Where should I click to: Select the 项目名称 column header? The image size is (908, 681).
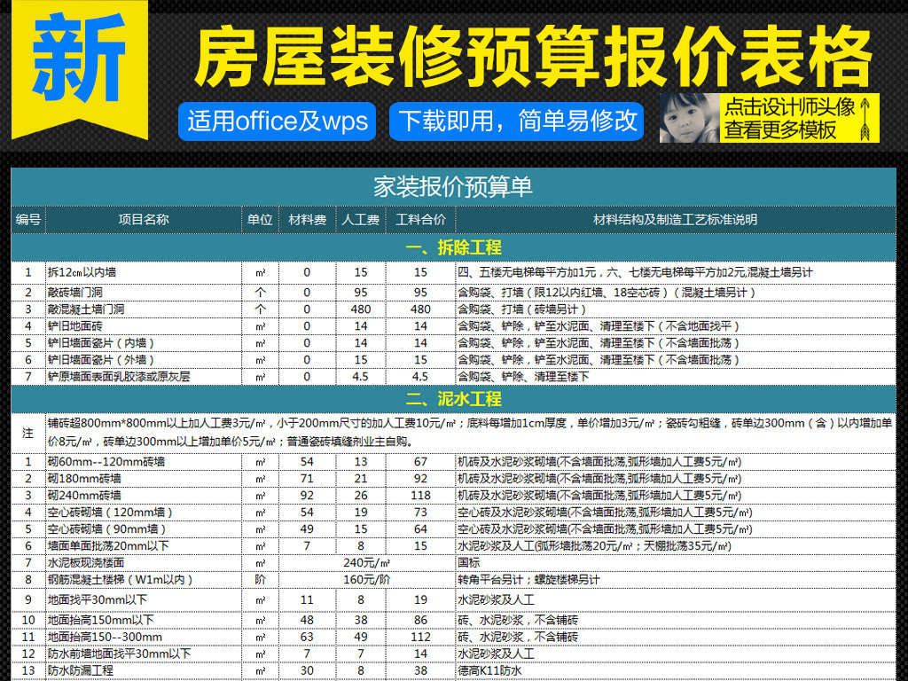pos(144,220)
